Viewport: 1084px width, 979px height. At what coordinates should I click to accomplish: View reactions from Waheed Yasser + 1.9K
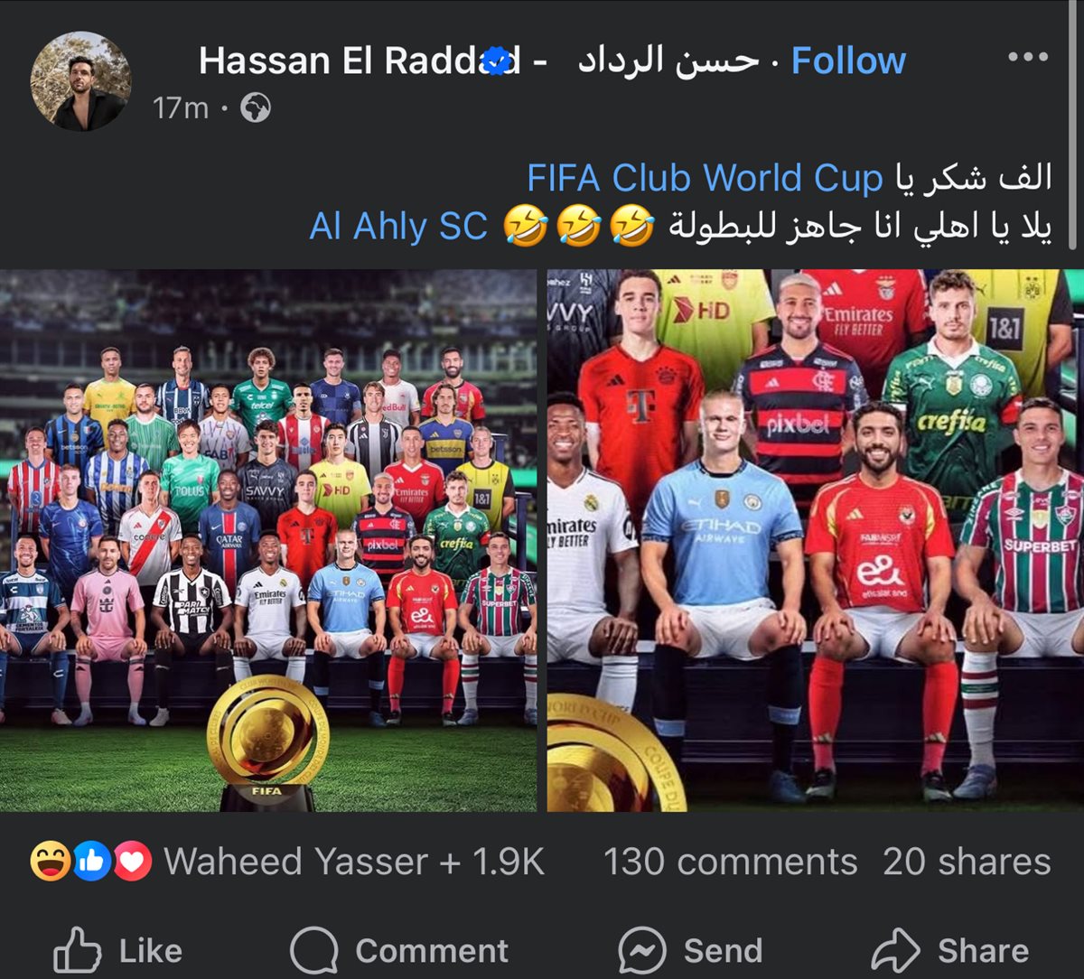click(x=354, y=862)
